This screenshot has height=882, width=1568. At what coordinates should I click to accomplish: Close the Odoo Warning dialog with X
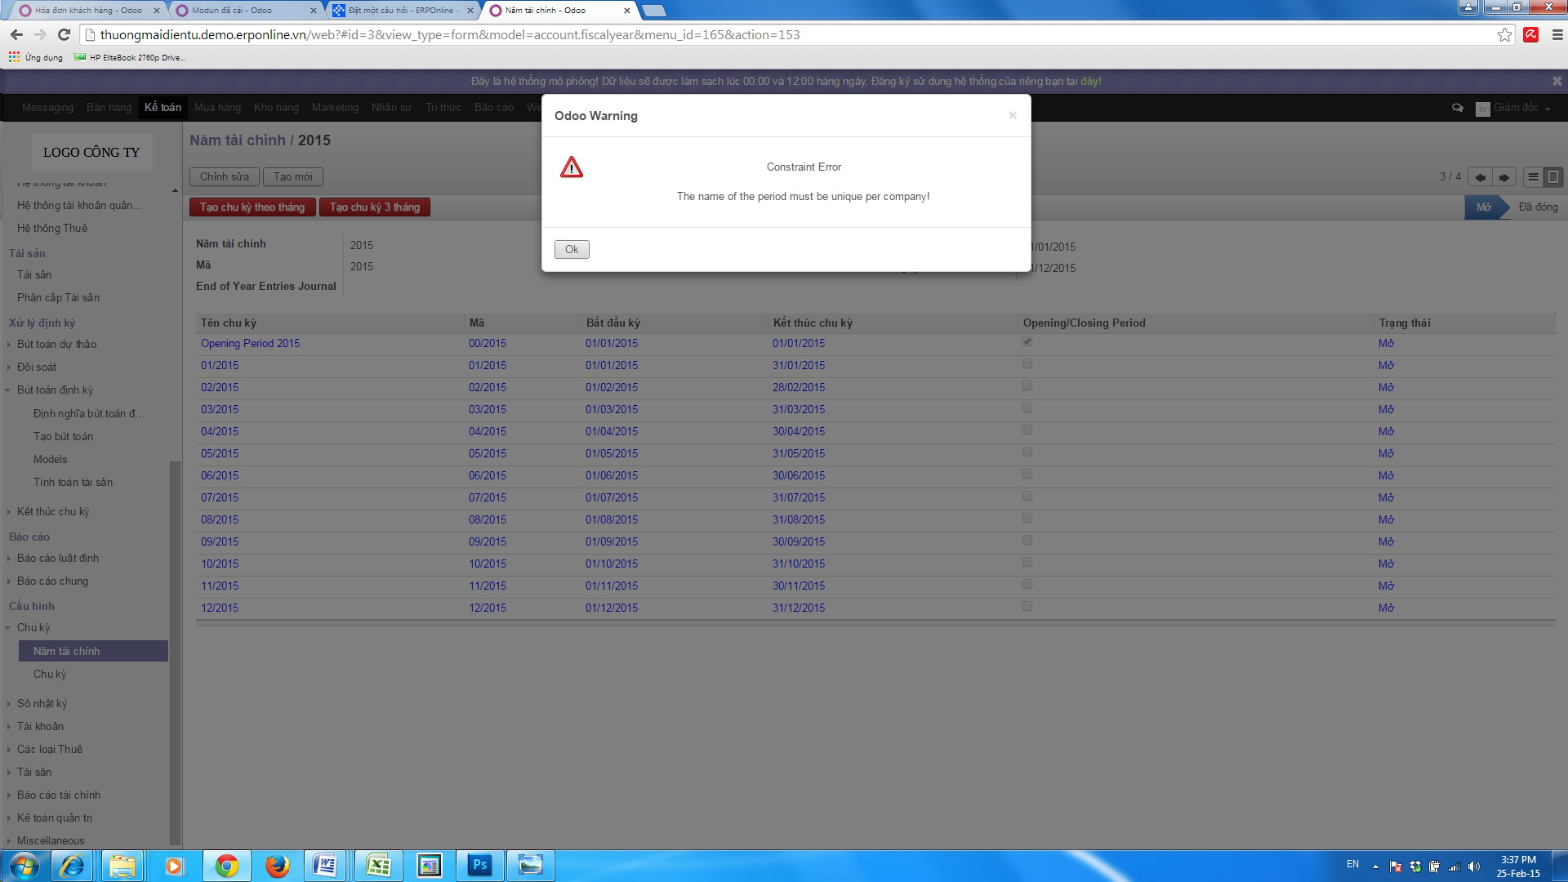pyautogui.click(x=1013, y=115)
